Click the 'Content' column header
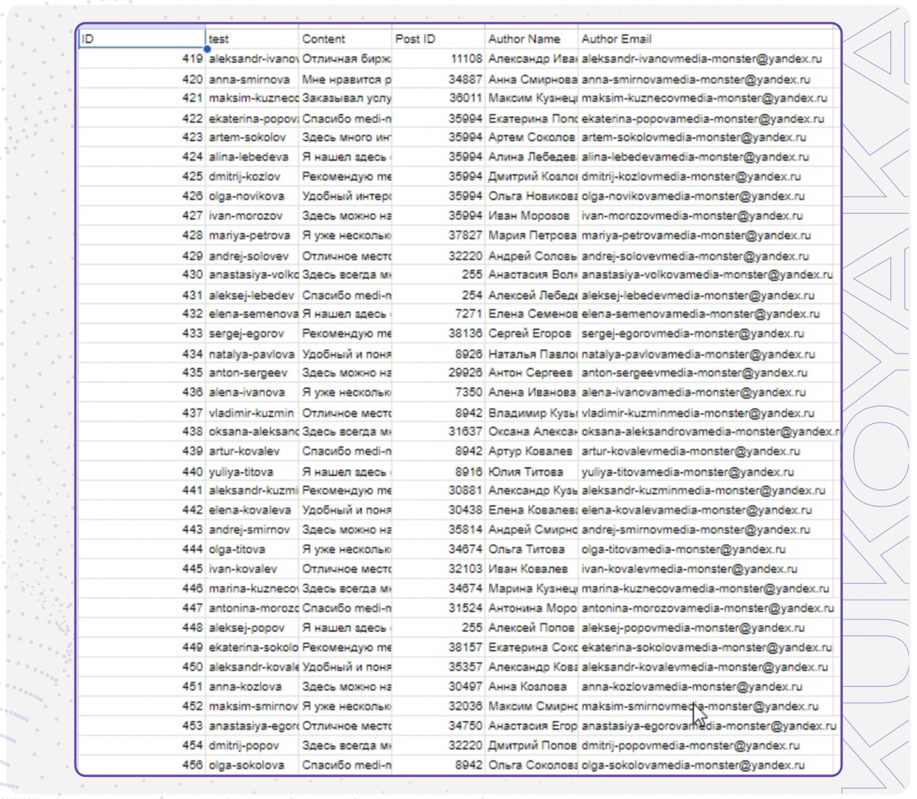917x799 pixels. pos(345,39)
